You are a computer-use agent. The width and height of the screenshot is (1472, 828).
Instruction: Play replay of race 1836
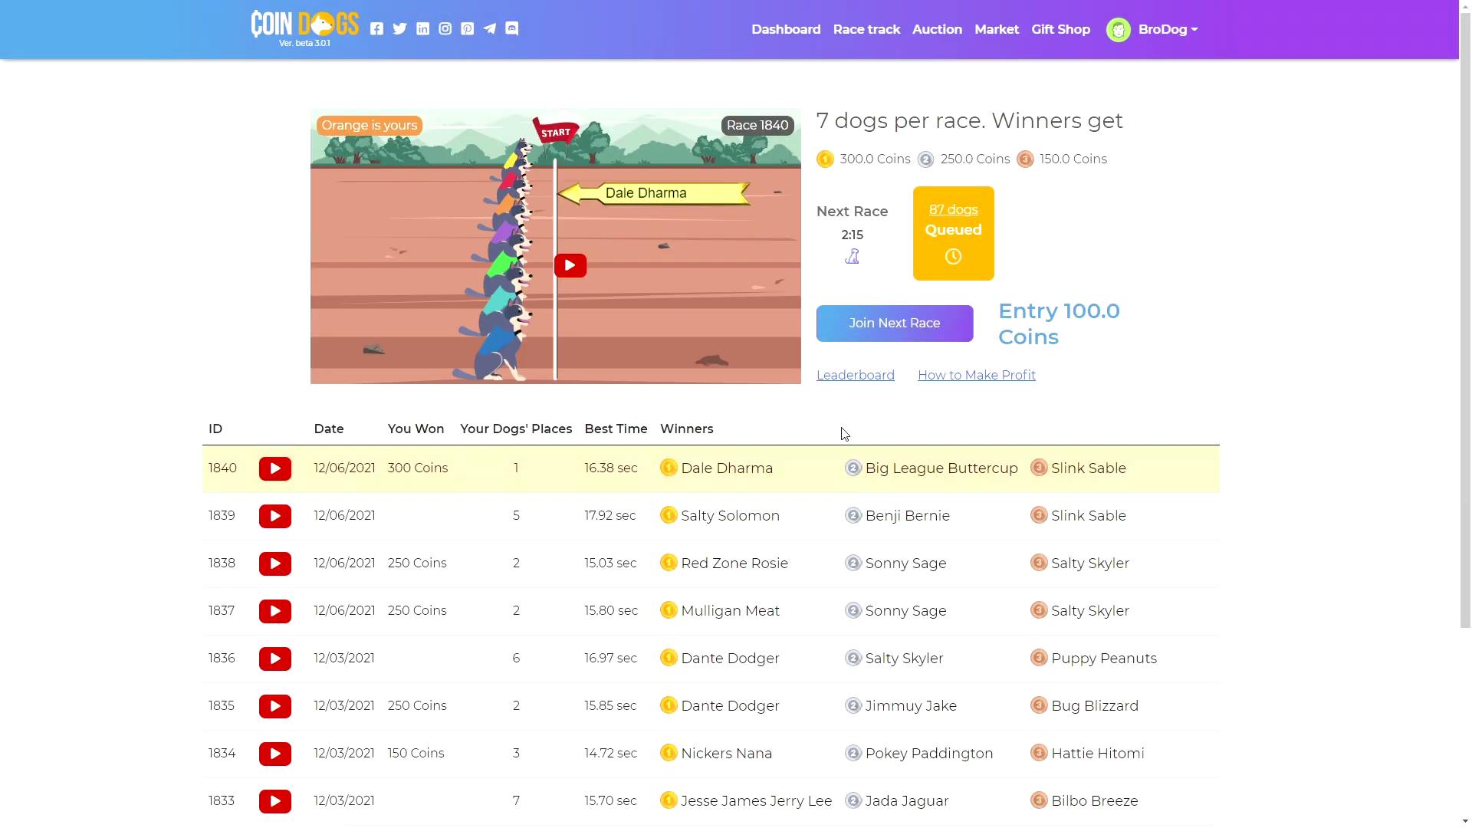click(275, 659)
